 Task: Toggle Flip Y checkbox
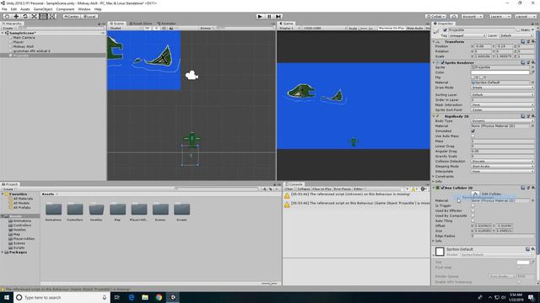(482, 77)
